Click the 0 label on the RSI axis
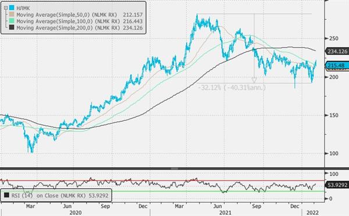 pos(330,199)
